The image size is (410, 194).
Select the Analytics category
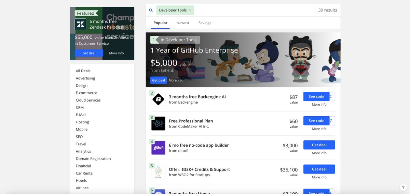tap(83, 151)
